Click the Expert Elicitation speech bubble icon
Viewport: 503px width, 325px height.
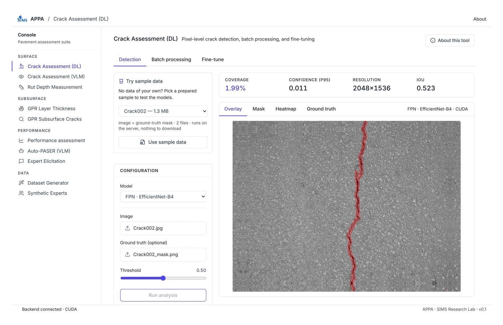coord(21,161)
